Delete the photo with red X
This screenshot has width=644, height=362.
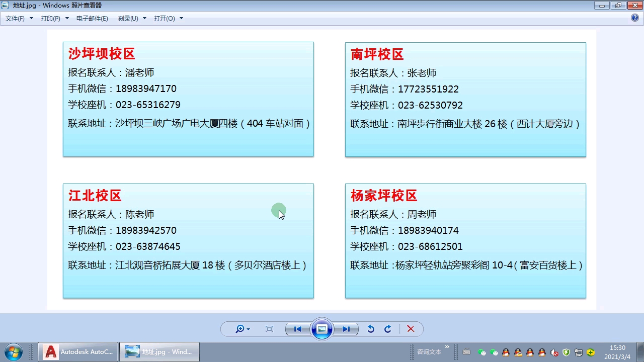click(411, 329)
